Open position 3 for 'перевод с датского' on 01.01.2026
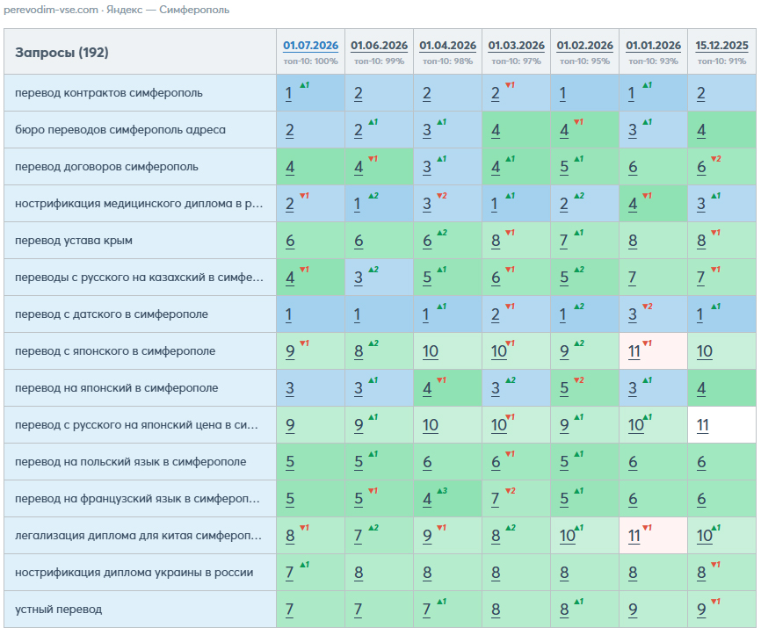Viewport: 761px width, 628px height. pos(633,314)
